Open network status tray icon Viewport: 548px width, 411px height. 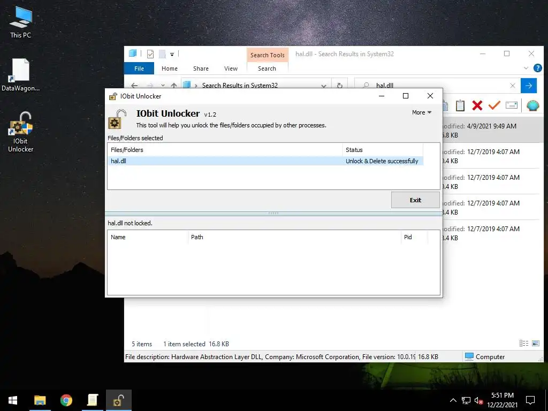(x=466, y=400)
